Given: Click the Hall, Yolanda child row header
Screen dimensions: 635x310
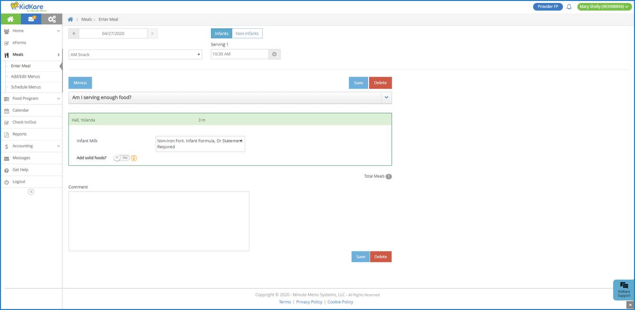Looking at the screenshot, I should tap(230, 120).
